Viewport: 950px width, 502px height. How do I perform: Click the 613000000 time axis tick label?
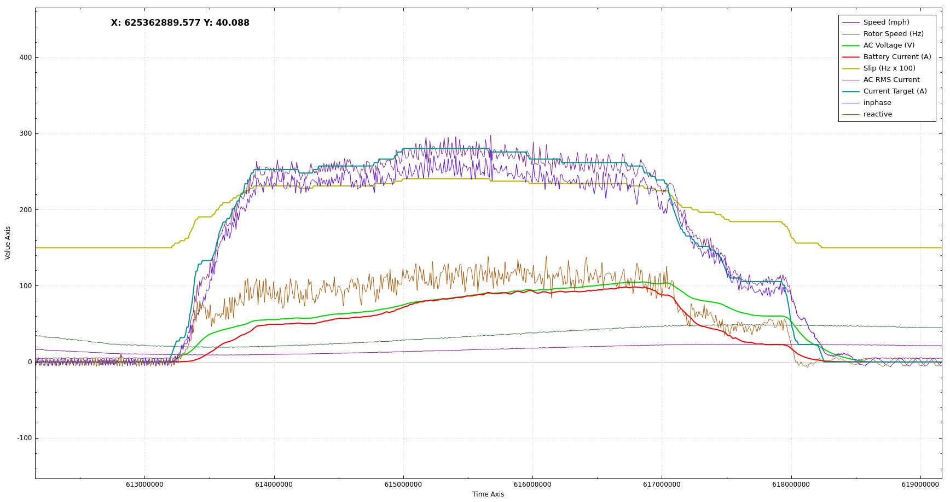[x=144, y=485]
